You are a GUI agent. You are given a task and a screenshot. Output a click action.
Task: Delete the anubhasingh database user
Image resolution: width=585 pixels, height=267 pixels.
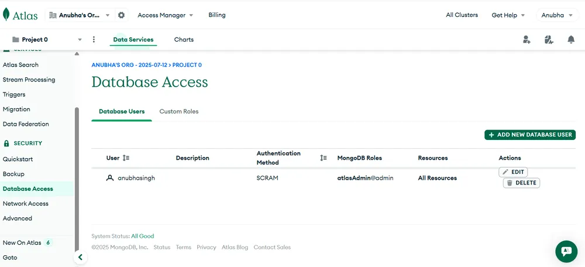(x=521, y=183)
